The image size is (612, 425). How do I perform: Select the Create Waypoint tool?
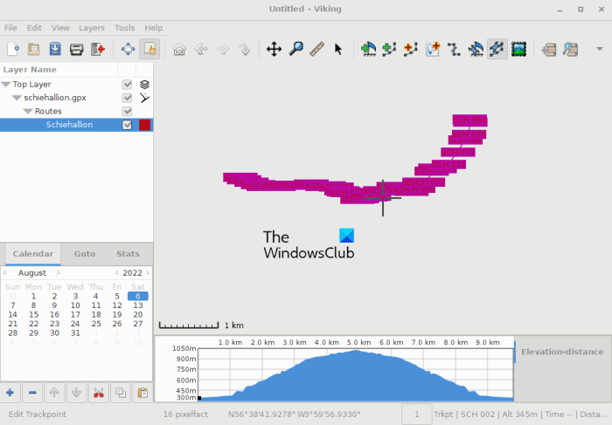coord(368,50)
